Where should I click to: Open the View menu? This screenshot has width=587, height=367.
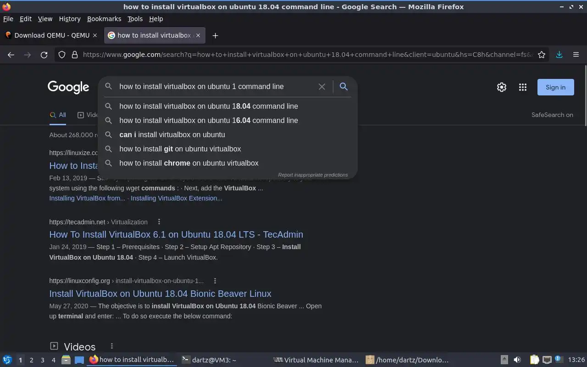click(x=45, y=19)
